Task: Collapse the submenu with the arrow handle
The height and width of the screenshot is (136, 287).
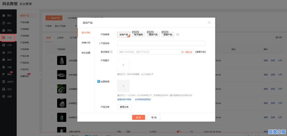Action: tap(41, 75)
